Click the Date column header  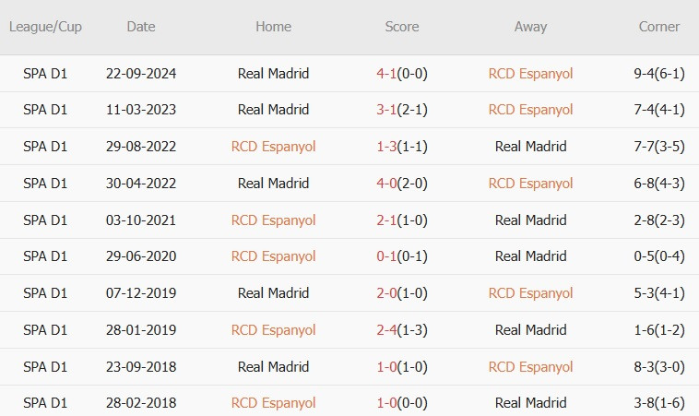pyautogui.click(x=141, y=27)
